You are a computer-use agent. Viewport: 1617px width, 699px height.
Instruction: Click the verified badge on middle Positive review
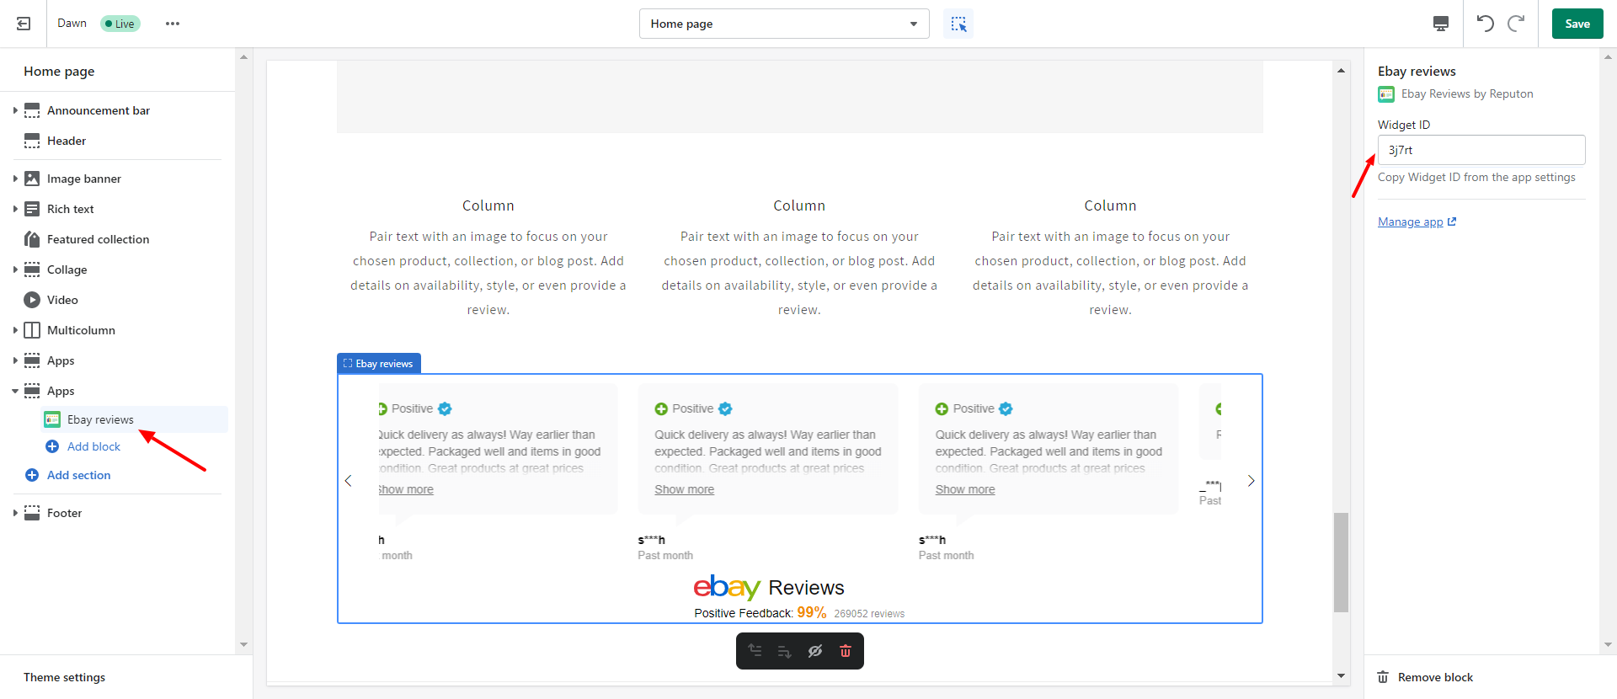tap(725, 408)
